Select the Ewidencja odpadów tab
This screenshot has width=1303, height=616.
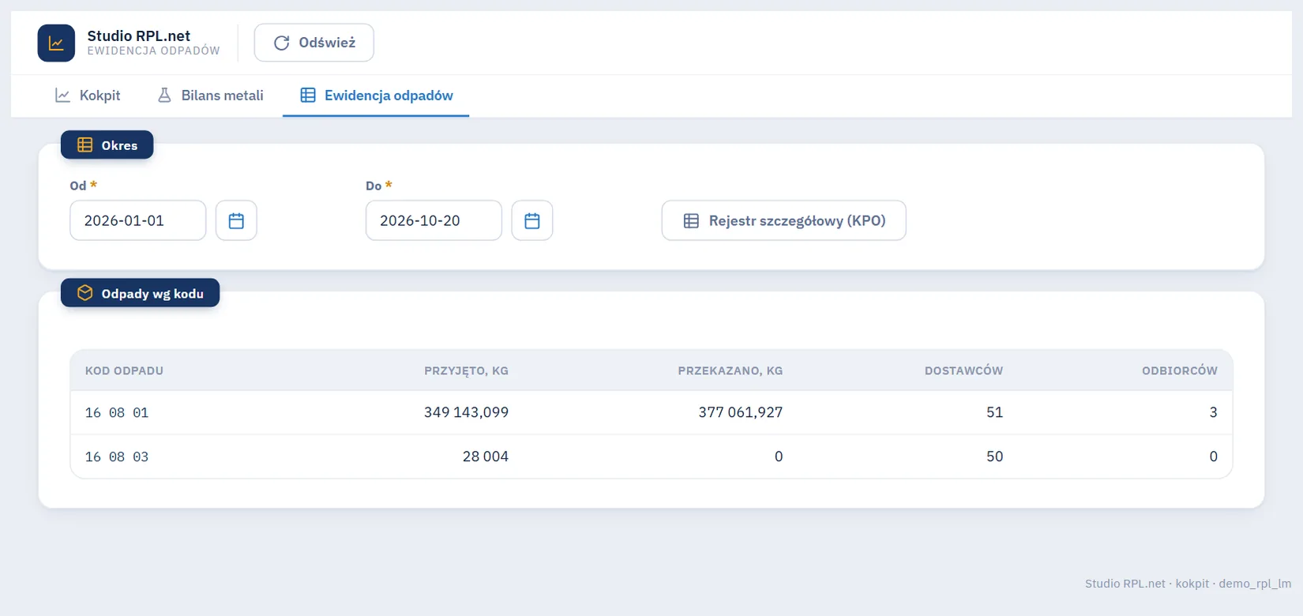(x=376, y=96)
